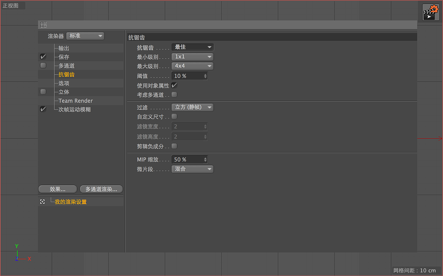Select the 多通道 settings page
Screen dimensions: 443x276
click(x=66, y=66)
